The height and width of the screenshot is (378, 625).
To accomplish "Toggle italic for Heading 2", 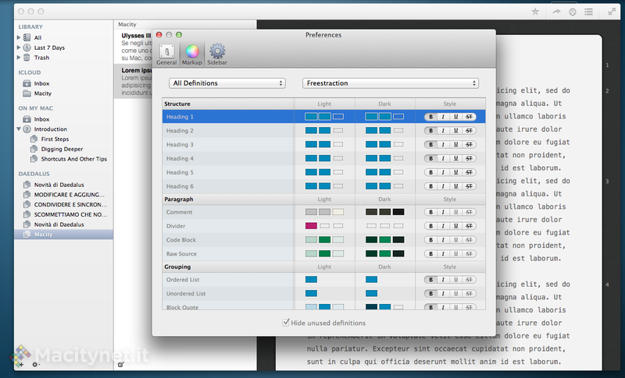I will [x=443, y=131].
